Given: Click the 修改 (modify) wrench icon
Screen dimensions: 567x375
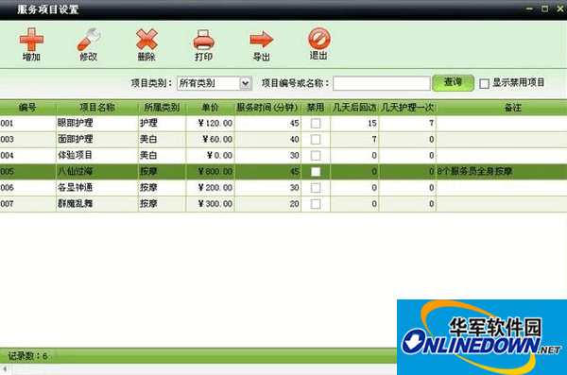Looking at the screenshot, I should [89, 39].
